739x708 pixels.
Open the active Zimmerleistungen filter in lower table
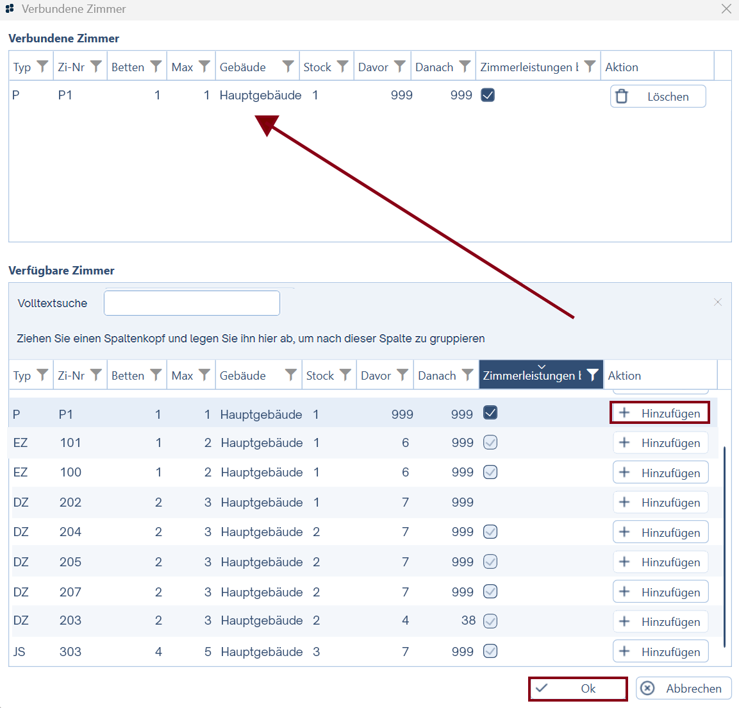(x=592, y=375)
